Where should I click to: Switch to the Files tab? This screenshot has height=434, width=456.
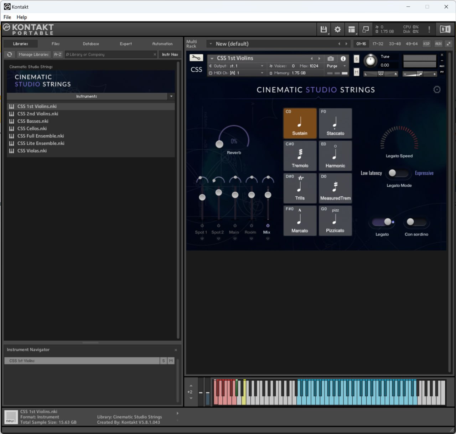56,44
